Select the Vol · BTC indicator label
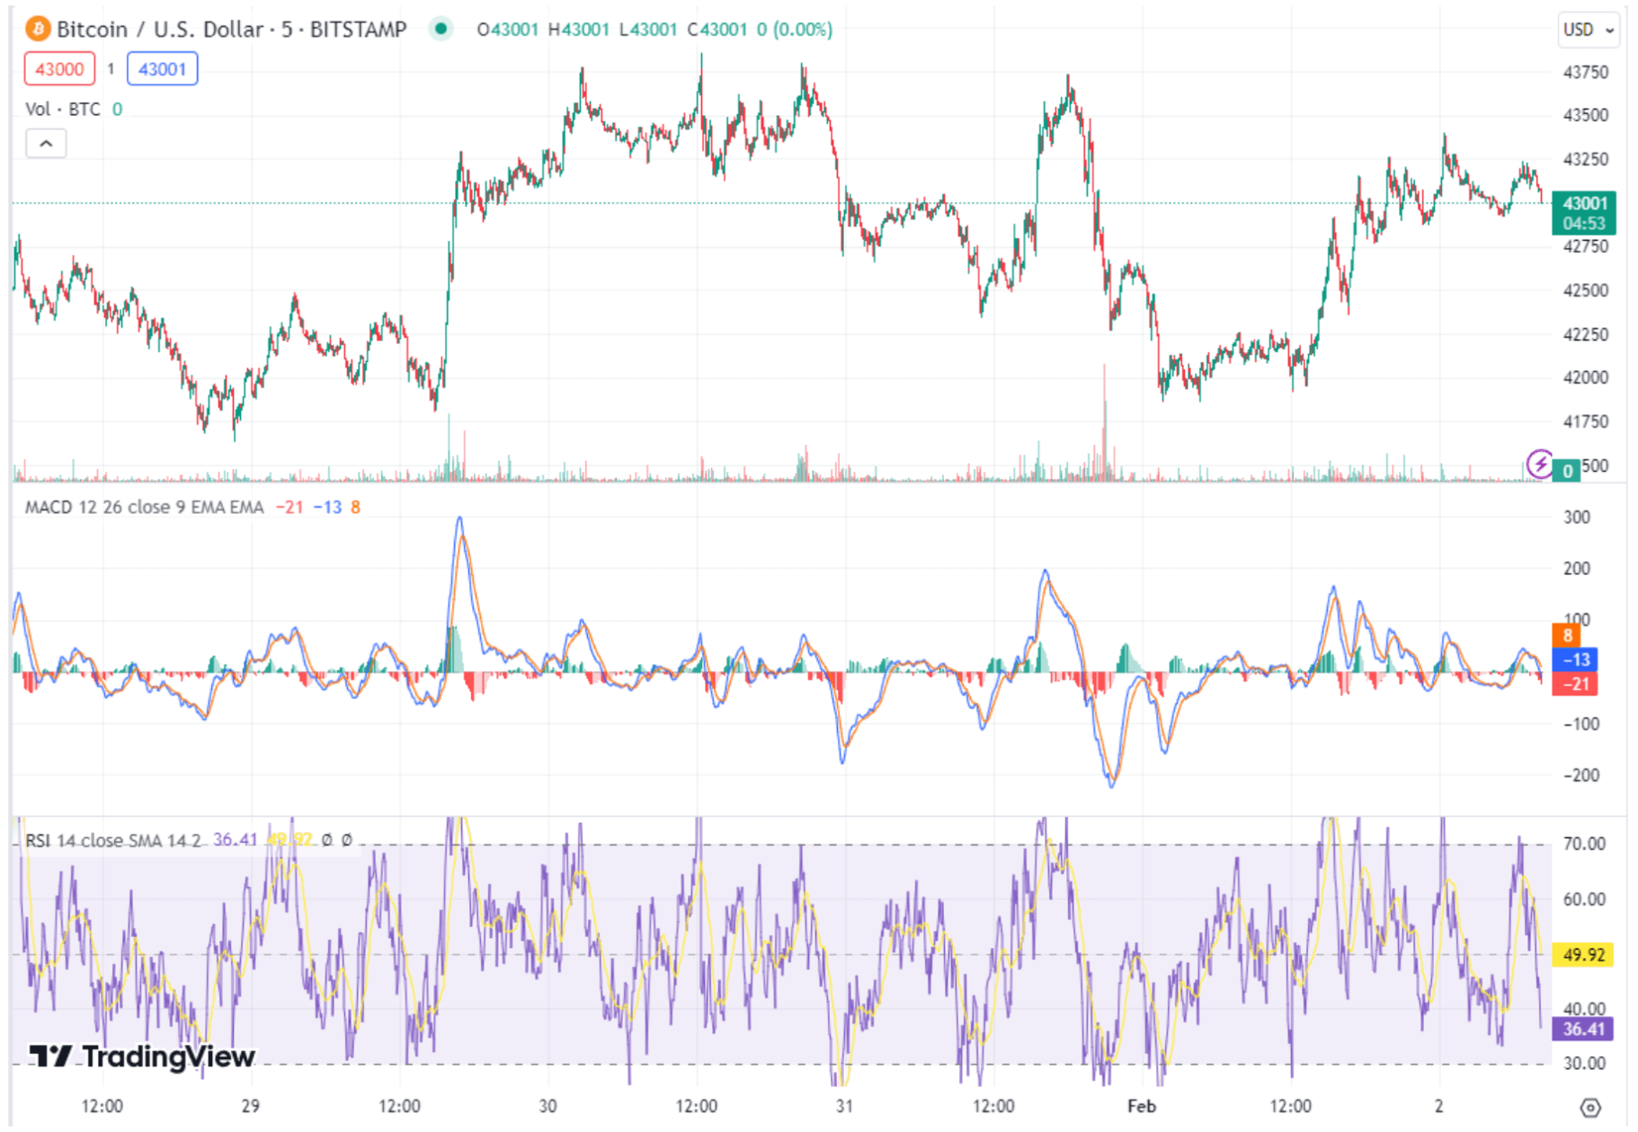Viewport: 1638px width, 1132px height. tap(62, 110)
